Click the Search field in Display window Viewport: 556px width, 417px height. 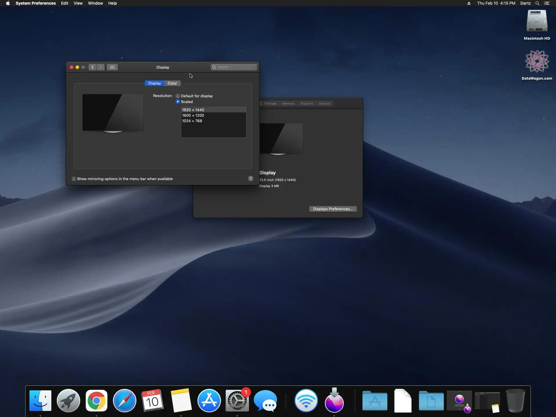pyautogui.click(x=235, y=67)
